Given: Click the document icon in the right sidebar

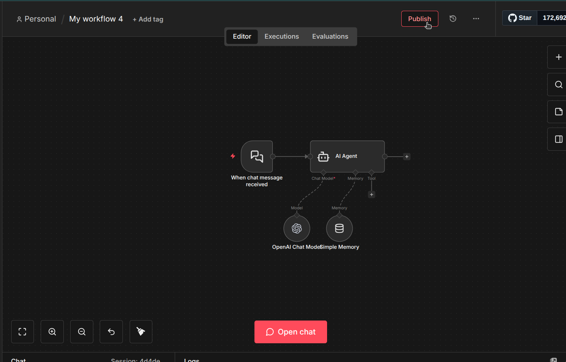Looking at the screenshot, I should [557, 112].
